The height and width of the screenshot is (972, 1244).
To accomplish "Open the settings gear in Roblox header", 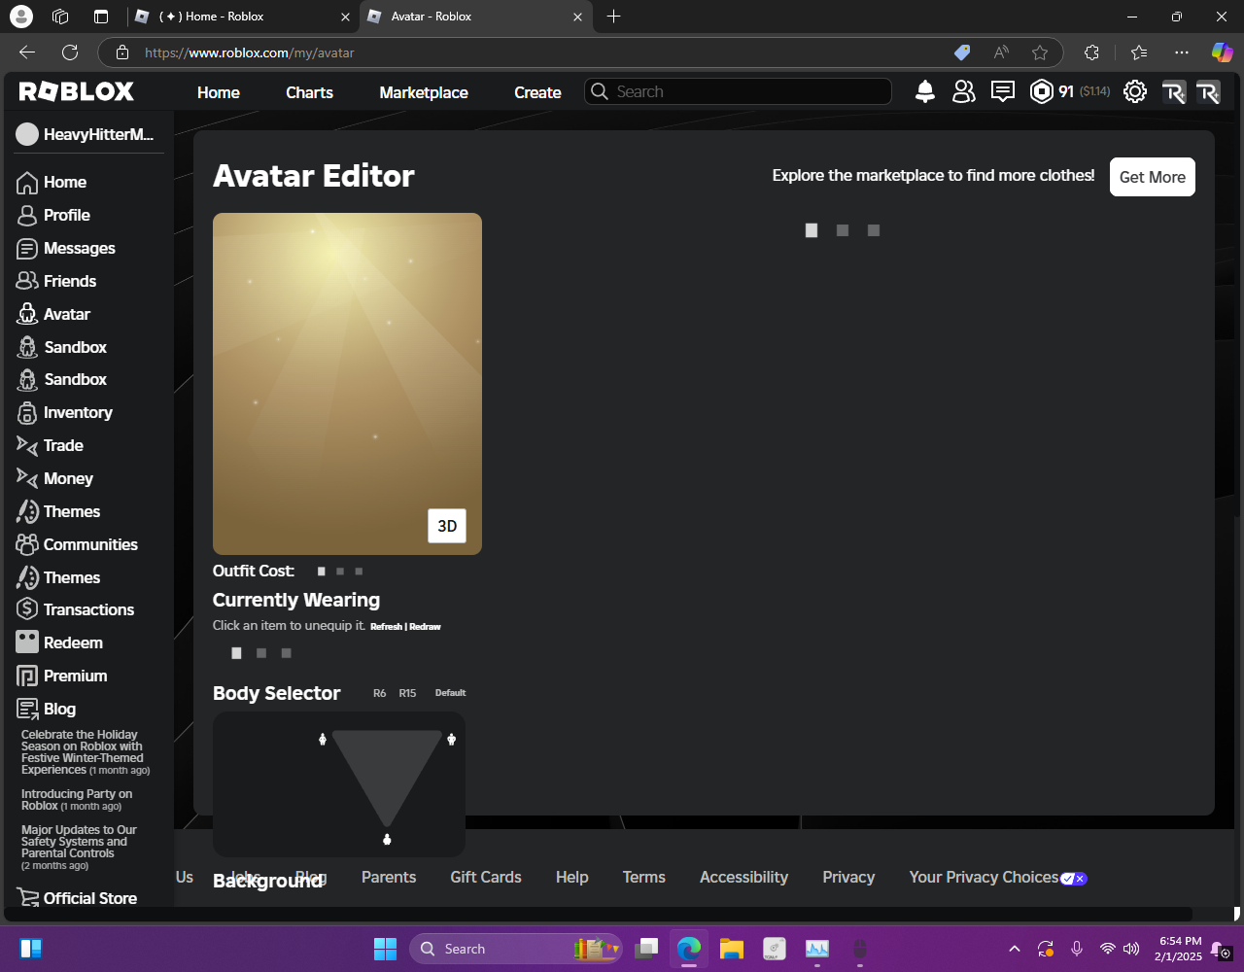I will [1134, 92].
